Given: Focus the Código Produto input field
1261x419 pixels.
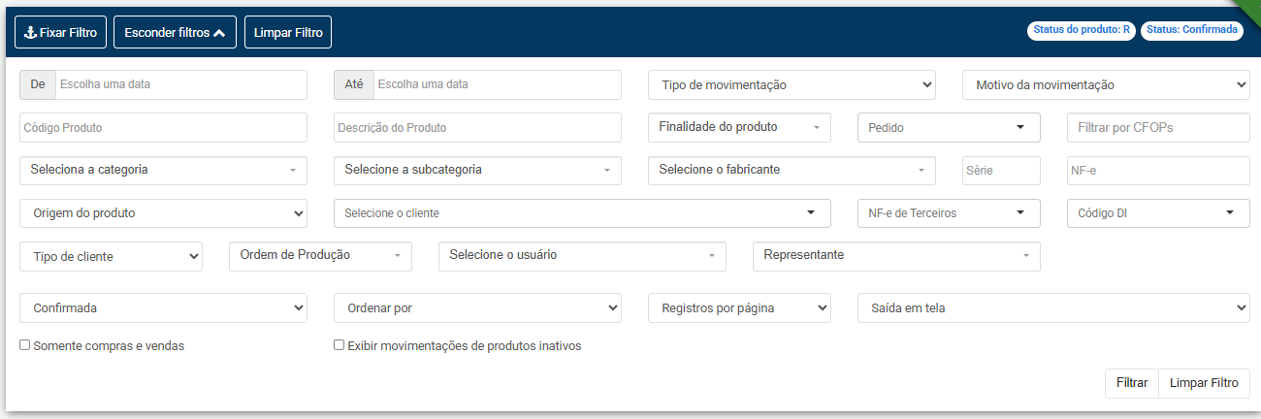Looking at the screenshot, I should tap(163, 128).
